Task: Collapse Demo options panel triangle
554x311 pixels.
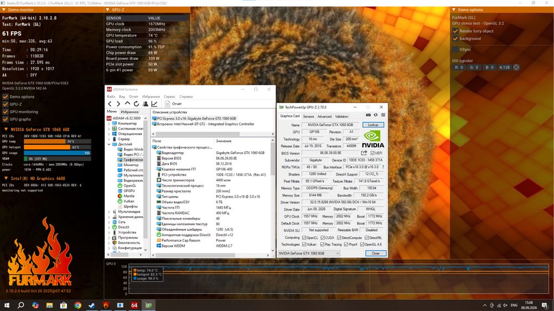Action: (454, 10)
